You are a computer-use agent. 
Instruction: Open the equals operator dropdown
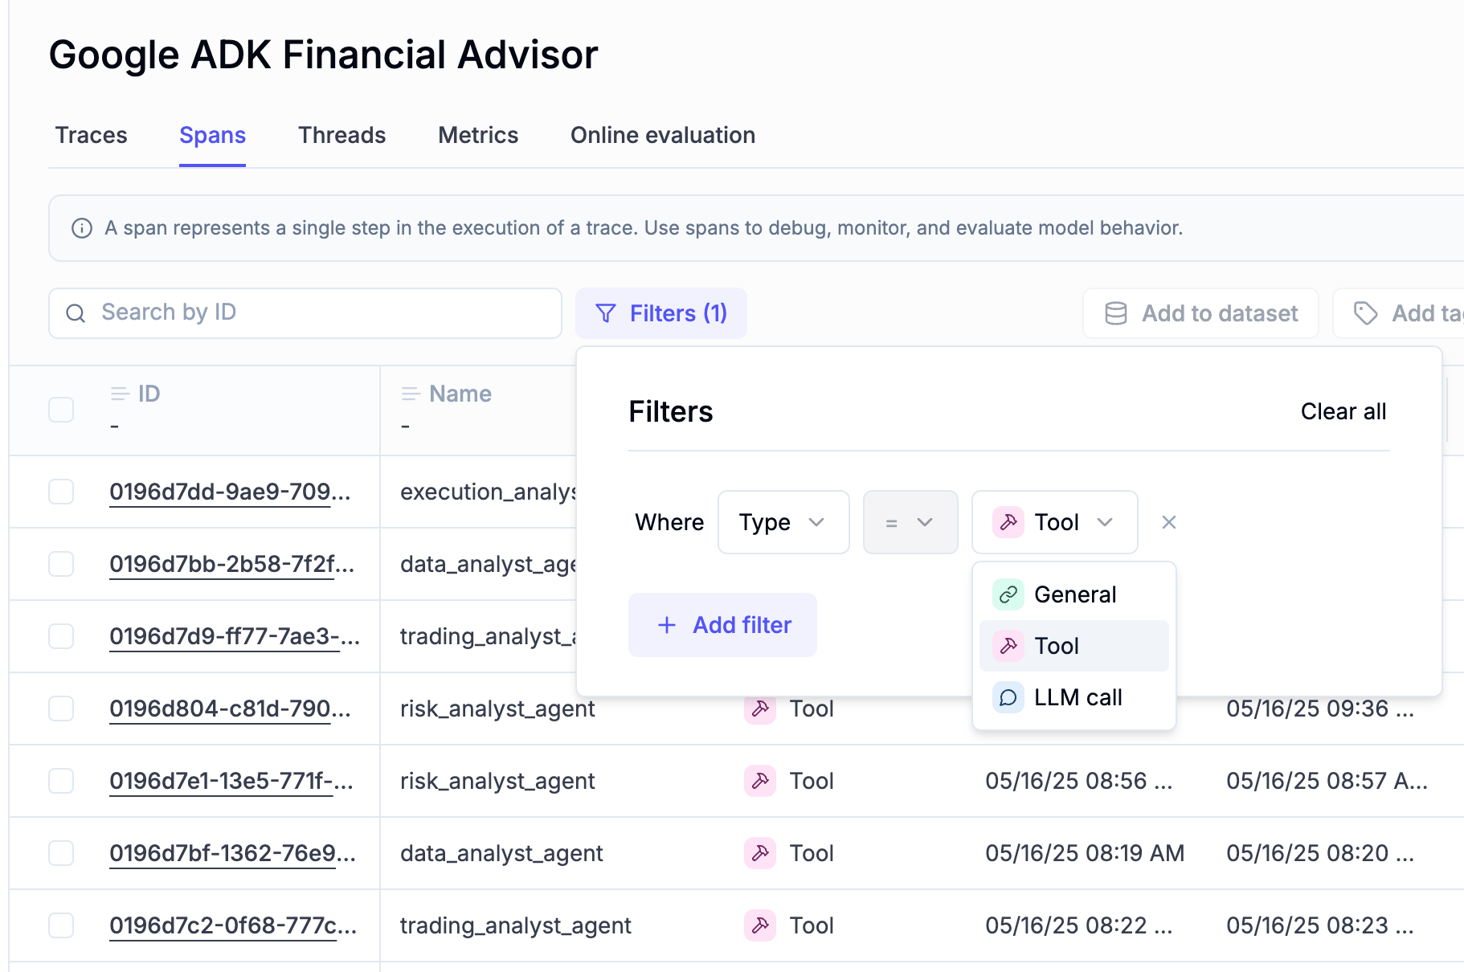[x=910, y=522]
